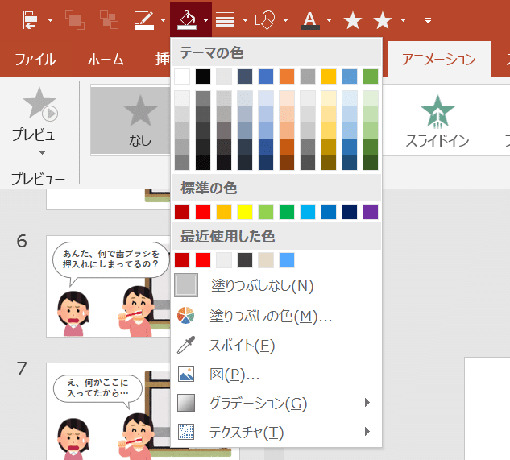Open the テクスチャ(T) submenu
Viewport: 510px width, 460px height.
coord(276,432)
